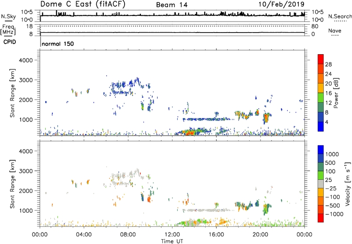The width and height of the screenshot is (352, 244).
Task: Click the "20:00" time tick label
Action: [x=260, y=235]
